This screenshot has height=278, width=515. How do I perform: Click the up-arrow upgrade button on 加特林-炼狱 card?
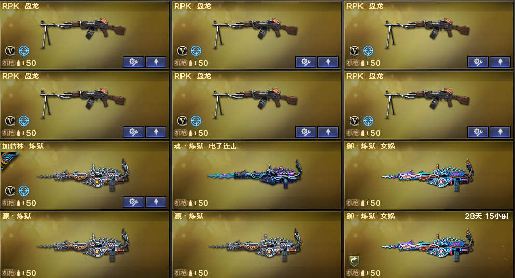tap(156, 202)
